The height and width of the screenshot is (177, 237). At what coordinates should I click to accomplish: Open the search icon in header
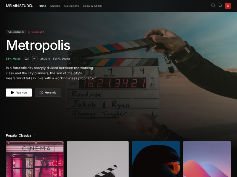coord(213,6)
